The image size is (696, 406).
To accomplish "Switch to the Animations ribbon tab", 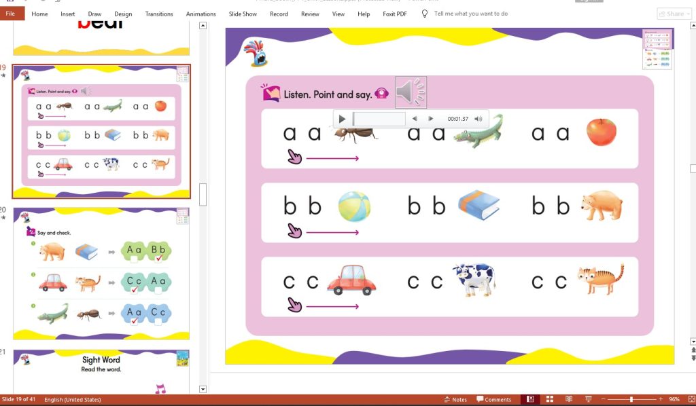I will click(201, 14).
